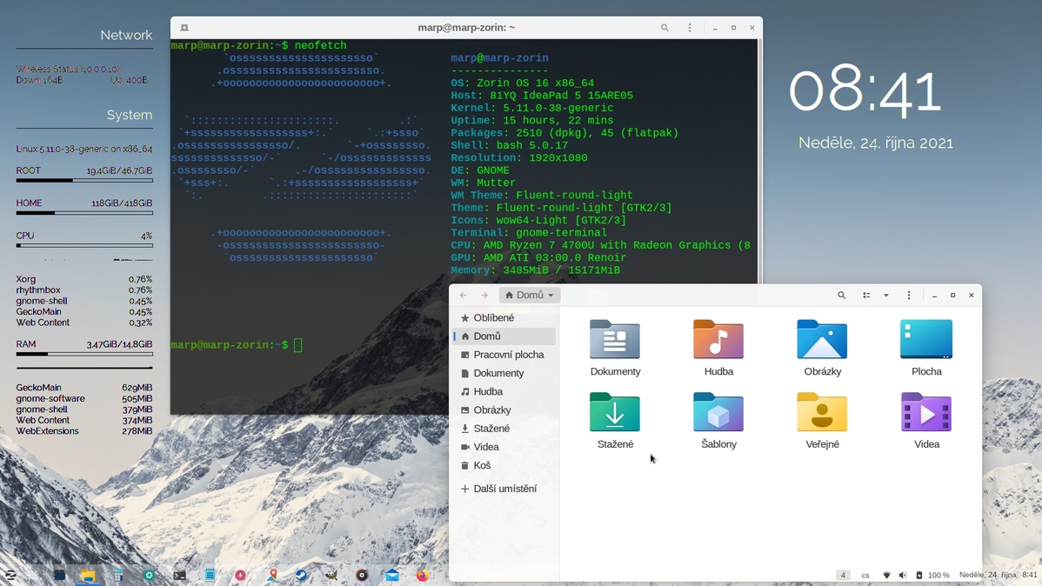Viewport: 1042px width, 586px height.
Task: Open terminal three-dot menu
Action: 690,28
